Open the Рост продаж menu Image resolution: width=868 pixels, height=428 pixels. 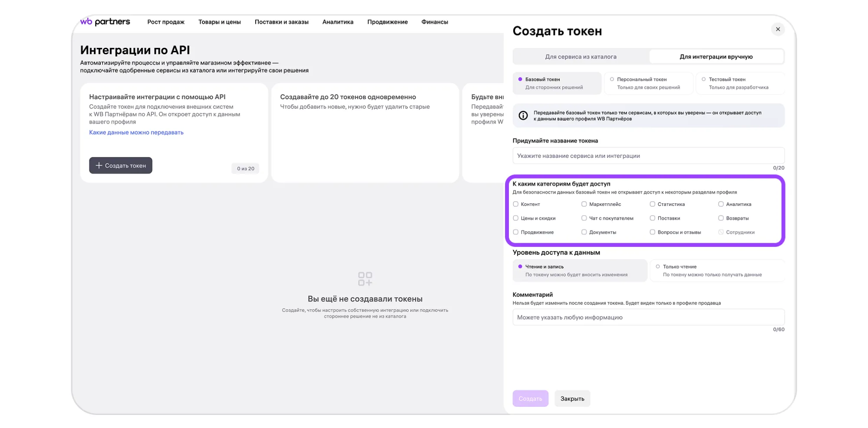(165, 22)
